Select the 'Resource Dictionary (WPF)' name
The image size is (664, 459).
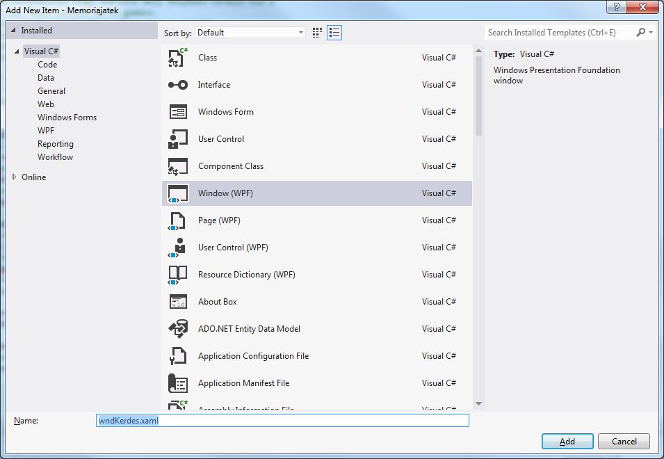click(x=246, y=275)
